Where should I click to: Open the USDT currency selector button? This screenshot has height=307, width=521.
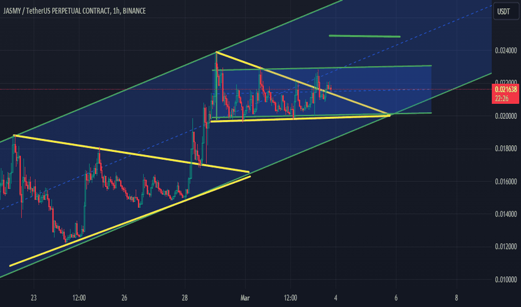[x=506, y=12]
